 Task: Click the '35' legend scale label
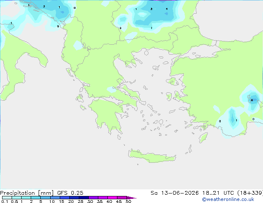click(100, 201)
